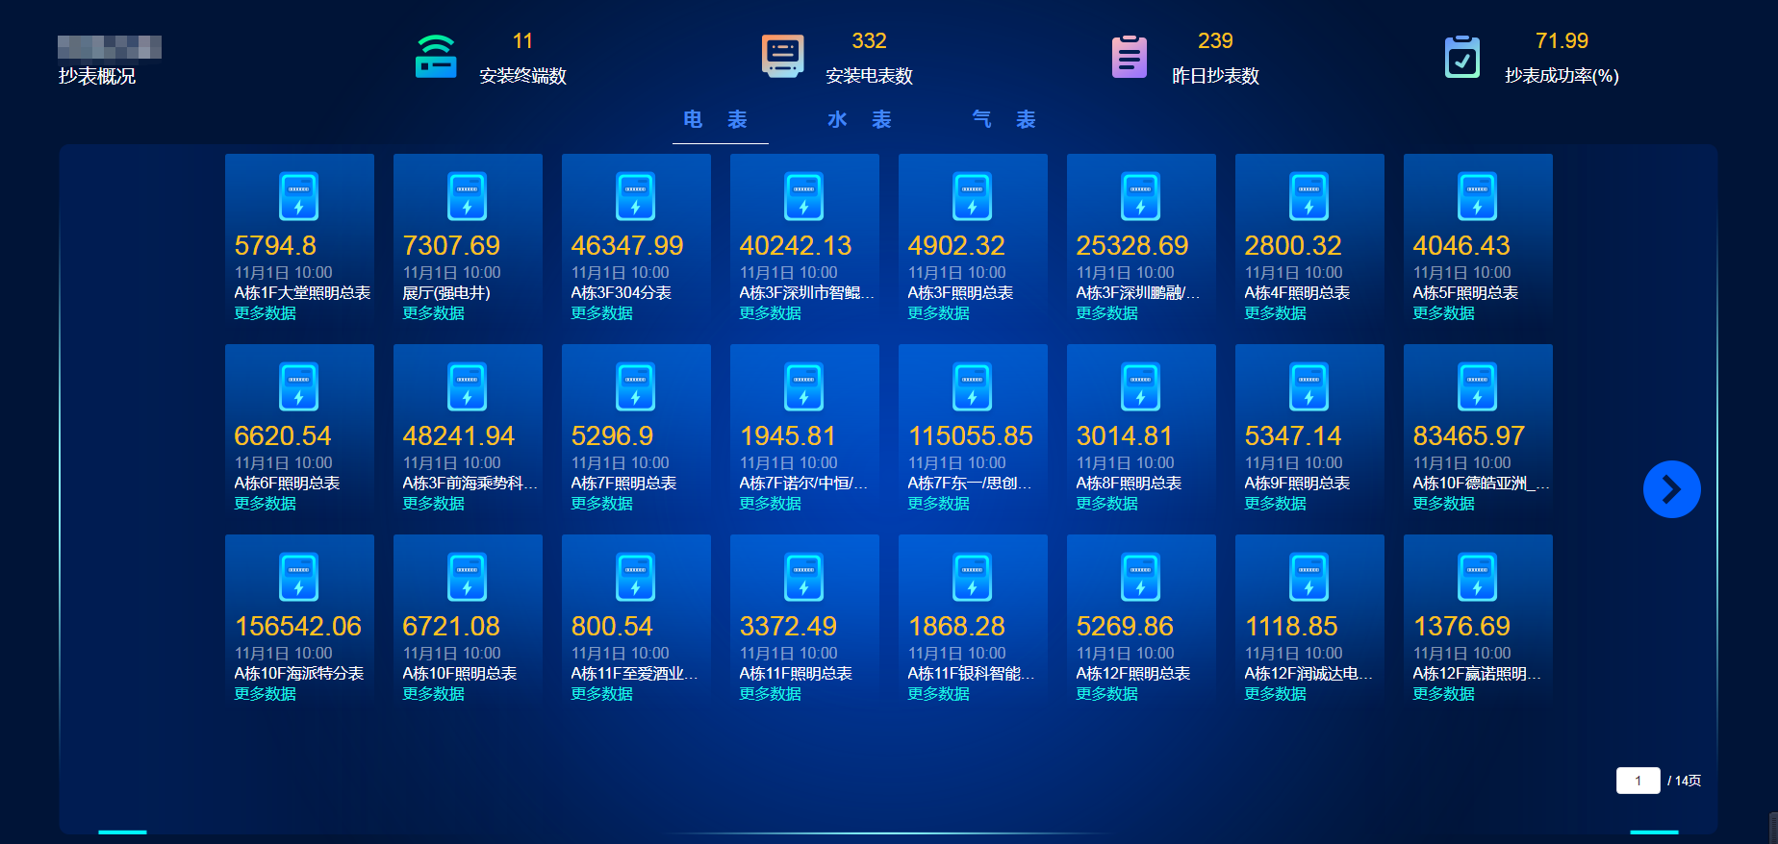Open 更多数据 for 展厅(强电井)
This screenshot has height=844, width=1778.
[x=434, y=313]
